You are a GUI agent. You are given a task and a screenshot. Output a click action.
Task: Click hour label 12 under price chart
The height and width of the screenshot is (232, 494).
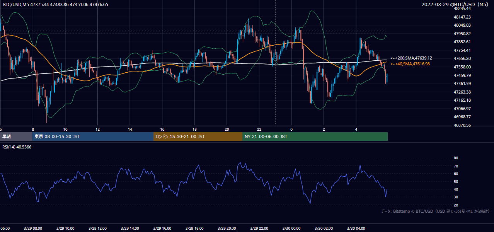tap(98, 129)
